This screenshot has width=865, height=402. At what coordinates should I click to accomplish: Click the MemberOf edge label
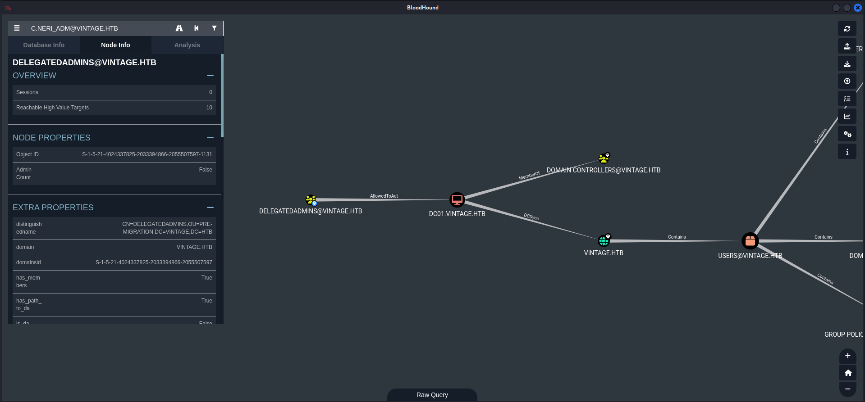tap(529, 176)
